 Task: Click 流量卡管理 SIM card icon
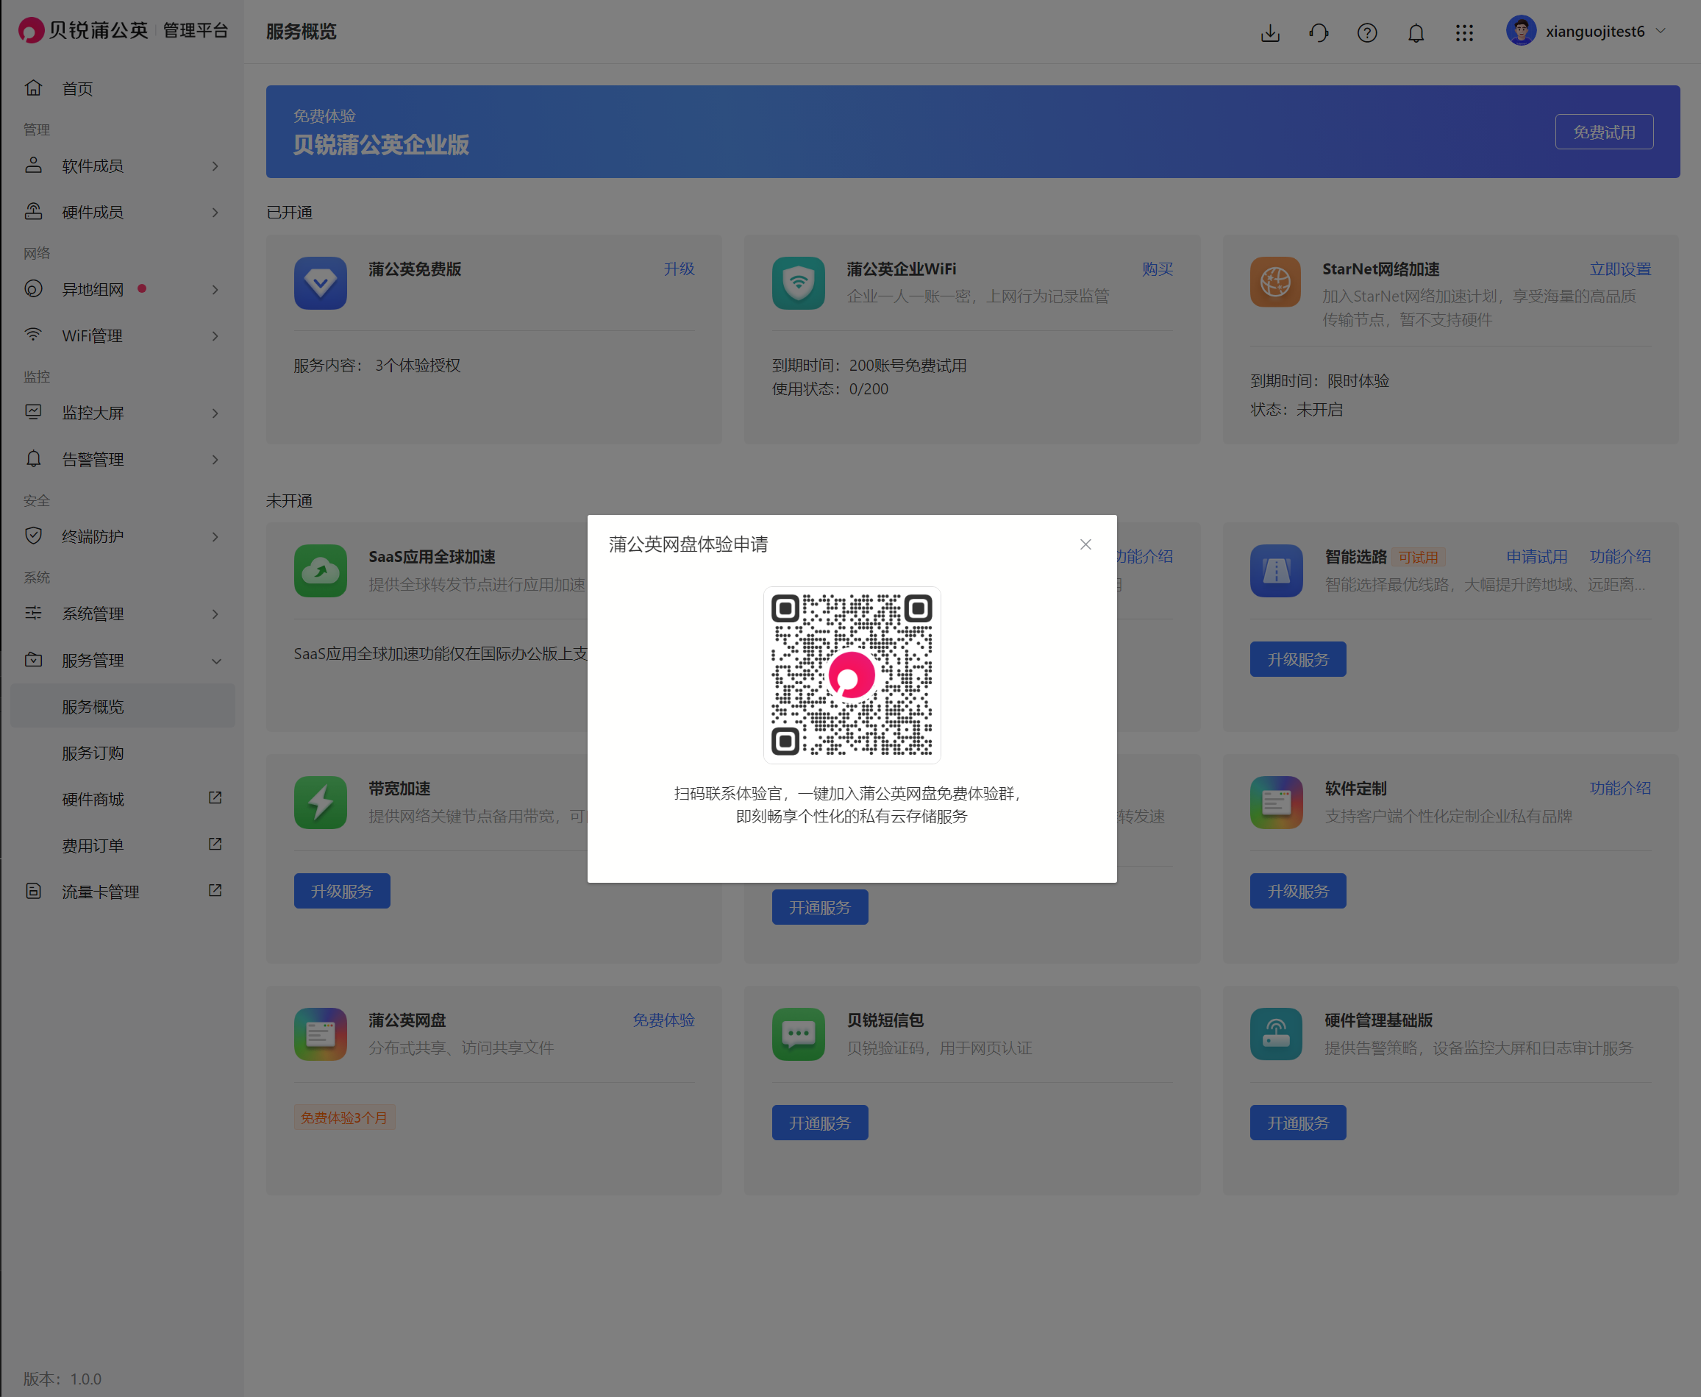[33, 891]
